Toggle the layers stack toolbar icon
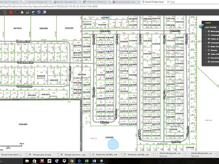 [33, 13]
